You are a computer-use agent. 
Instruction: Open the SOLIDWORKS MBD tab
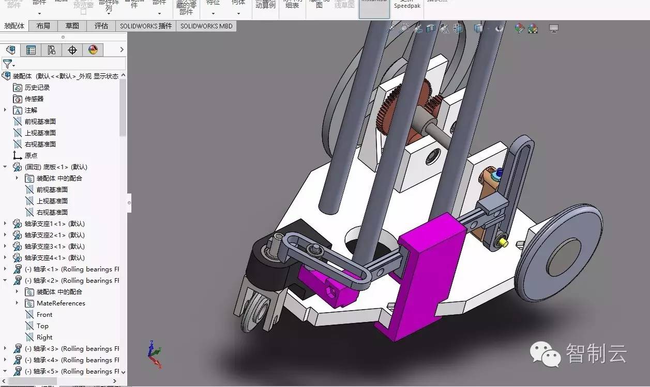pos(207,26)
